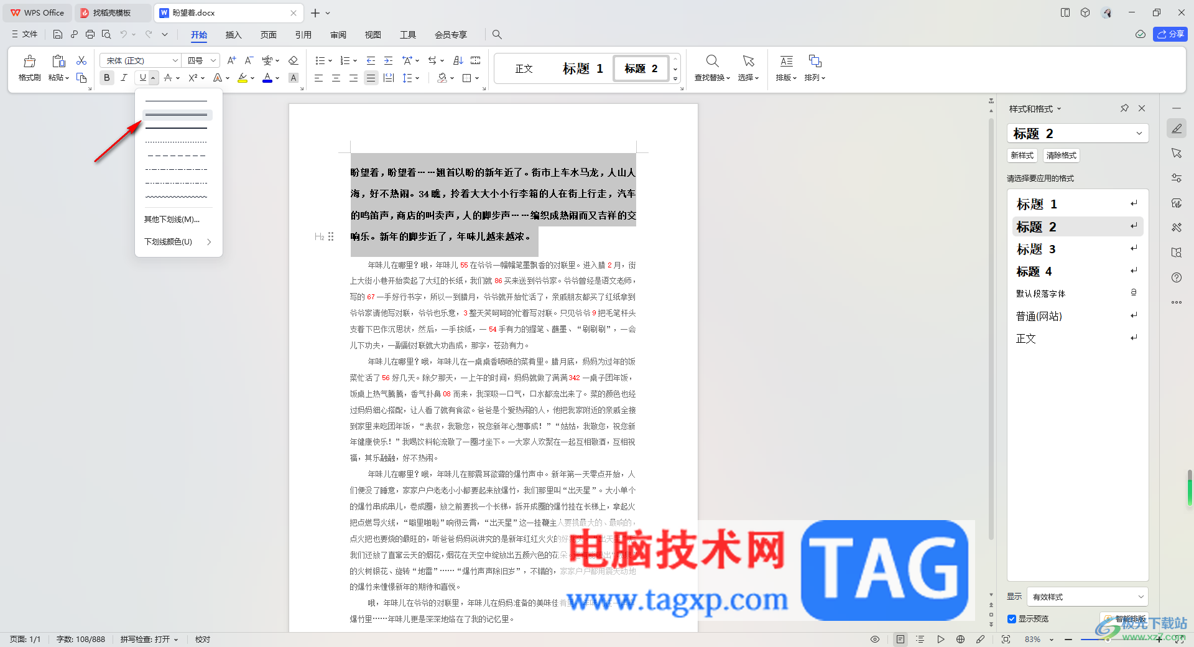Clear formatting with the eraser icon

pos(294,60)
